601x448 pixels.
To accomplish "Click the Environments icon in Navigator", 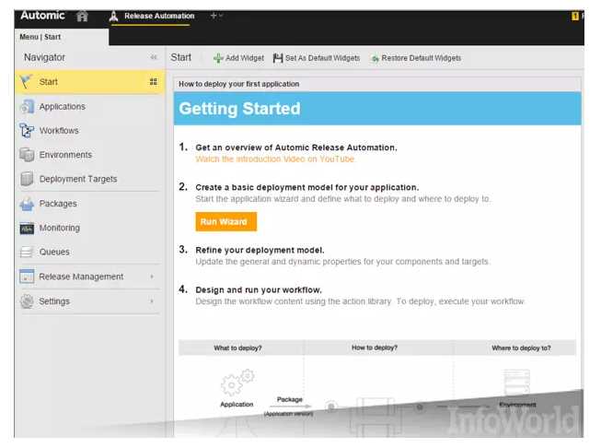I will pos(27,155).
